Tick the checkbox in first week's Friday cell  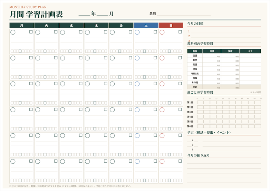131,32
